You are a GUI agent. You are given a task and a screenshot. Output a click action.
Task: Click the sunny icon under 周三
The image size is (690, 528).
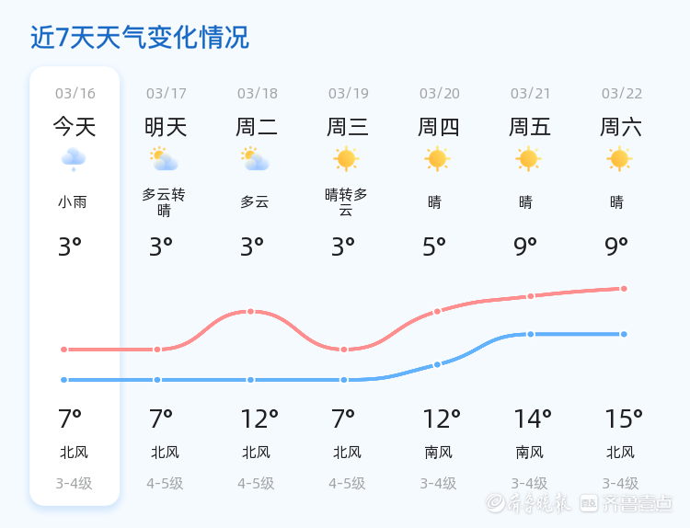[x=346, y=158]
